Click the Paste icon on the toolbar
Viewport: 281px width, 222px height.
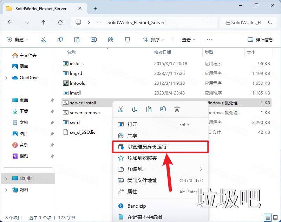click(77, 40)
